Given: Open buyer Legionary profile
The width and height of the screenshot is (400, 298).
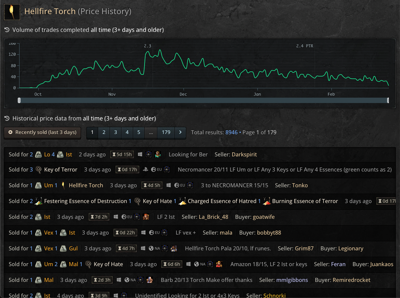Looking at the screenshot, I should coord(351,249).
